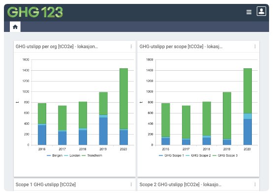Select the 2020 Scope 1 blue bar in scope chart

pos(247,132)
